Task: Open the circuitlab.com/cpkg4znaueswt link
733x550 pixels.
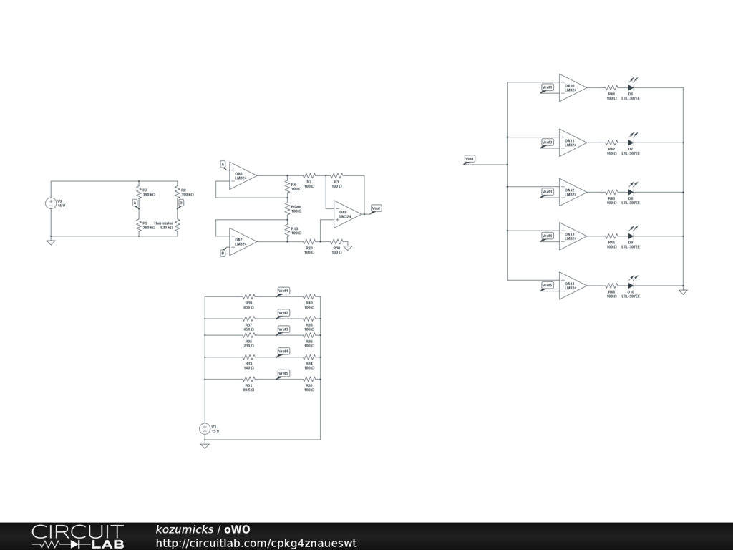Action: [x=256, y=544]
